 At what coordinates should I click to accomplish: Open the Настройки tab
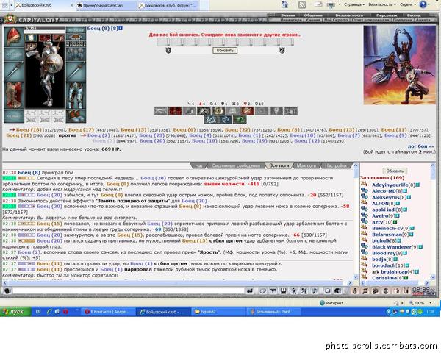pyautogui.click(x=336, y=165)
